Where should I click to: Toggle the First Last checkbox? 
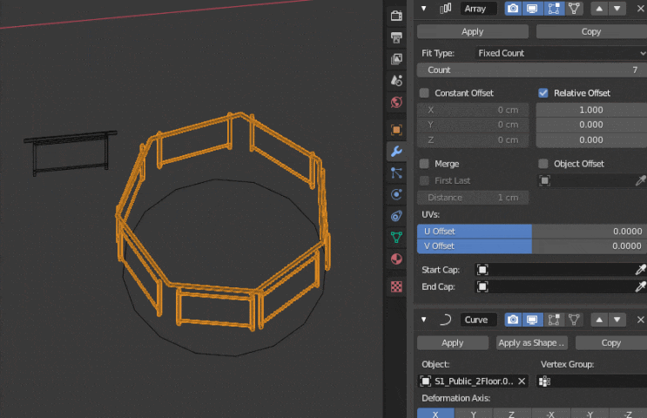click(424, 181)
